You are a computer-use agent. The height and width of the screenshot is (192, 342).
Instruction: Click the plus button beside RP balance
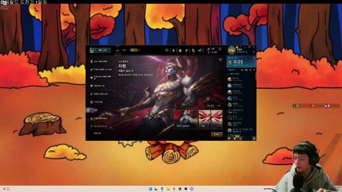point(220,49)
